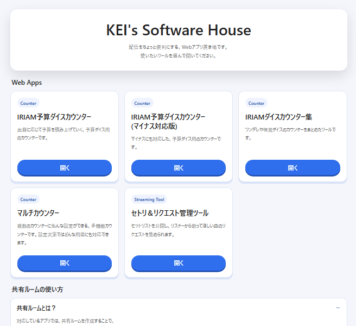This screenshot has height=326, width=356.
Task: Click the マイナスにも対応した description text
Action: point(176,143)
